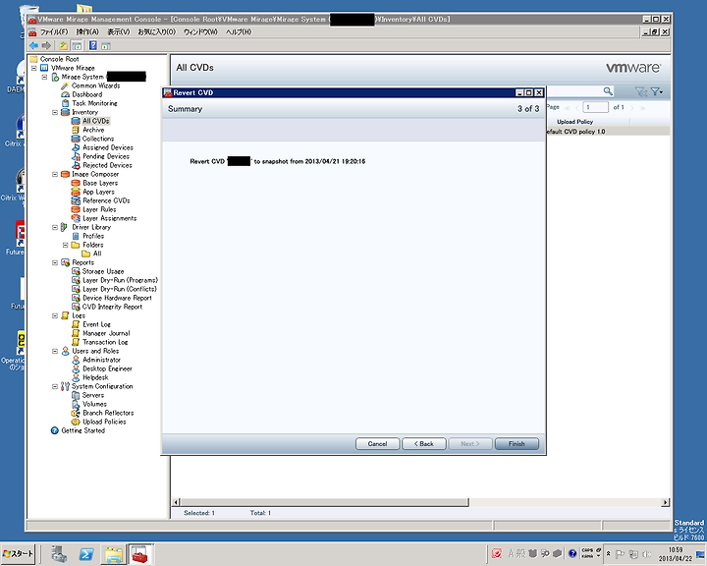Click Back in Revert CVD wizard
Viewport: 707px width, 566px height.
(x=424, y=444)
